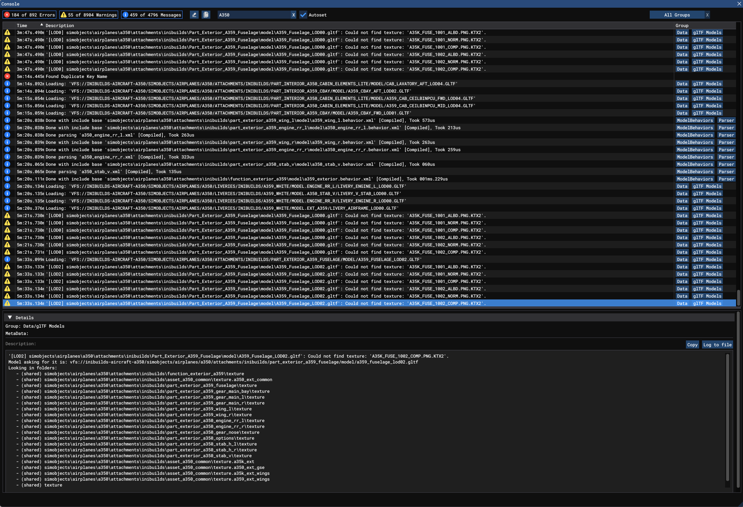743x507 pixels.
Task: Click the Time column sort arrow
Action: tap(41, 25)
